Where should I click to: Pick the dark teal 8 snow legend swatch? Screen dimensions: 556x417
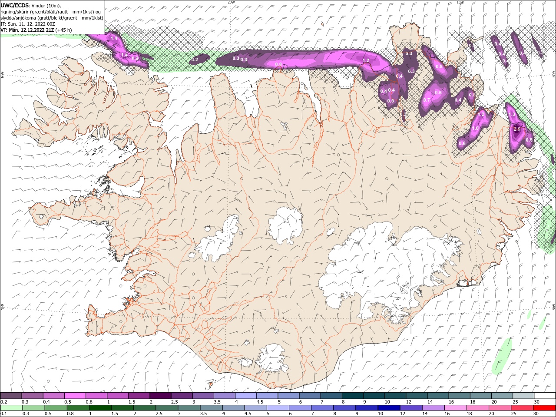coord(352,395)
